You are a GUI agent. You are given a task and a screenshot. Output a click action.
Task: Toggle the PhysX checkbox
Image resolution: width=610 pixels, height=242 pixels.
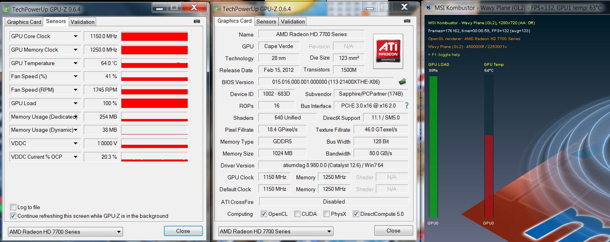tap(327, 214)
